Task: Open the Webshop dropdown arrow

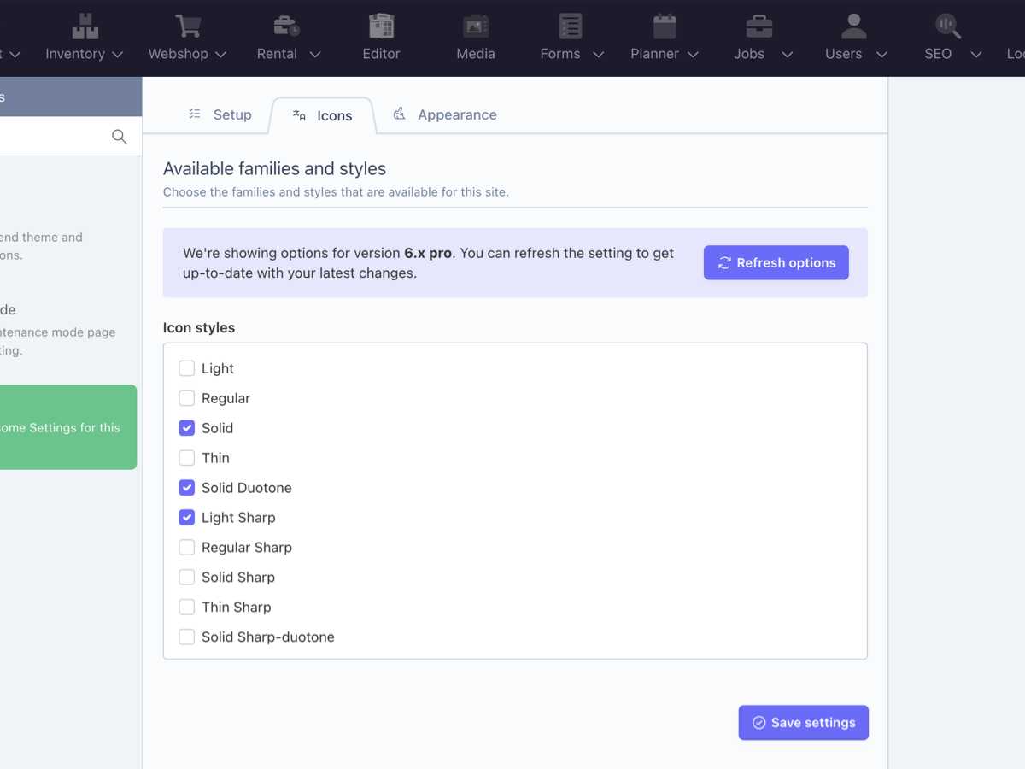Action: [x=220, y=55]
